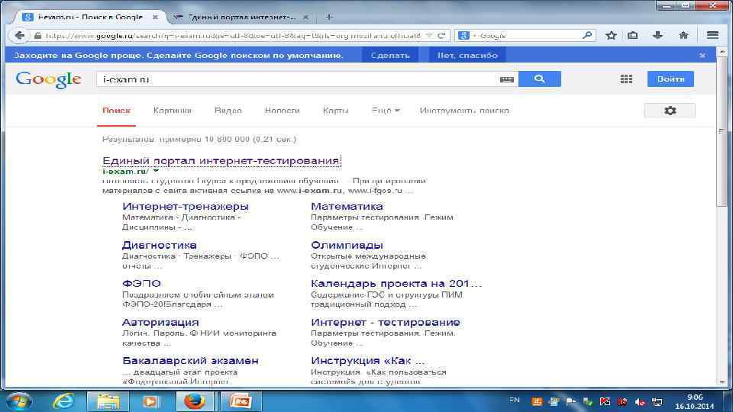This screenshot has height=412, width=733.
Task: Open the downloads arrow icon
Action: (x=657, y=36)
